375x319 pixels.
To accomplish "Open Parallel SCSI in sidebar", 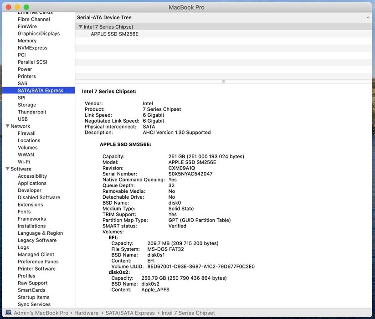I will [x=32, y=62].
